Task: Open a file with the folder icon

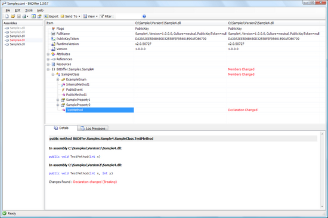Action: pyautogui.click(x=13, y=16)
